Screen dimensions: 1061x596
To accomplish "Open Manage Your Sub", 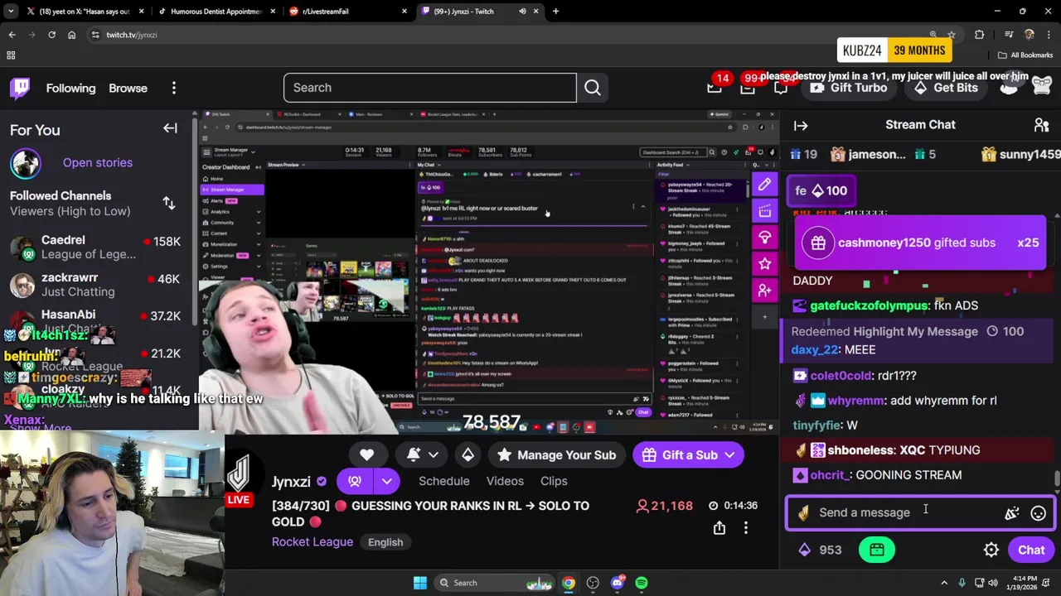I will [557, 454].
